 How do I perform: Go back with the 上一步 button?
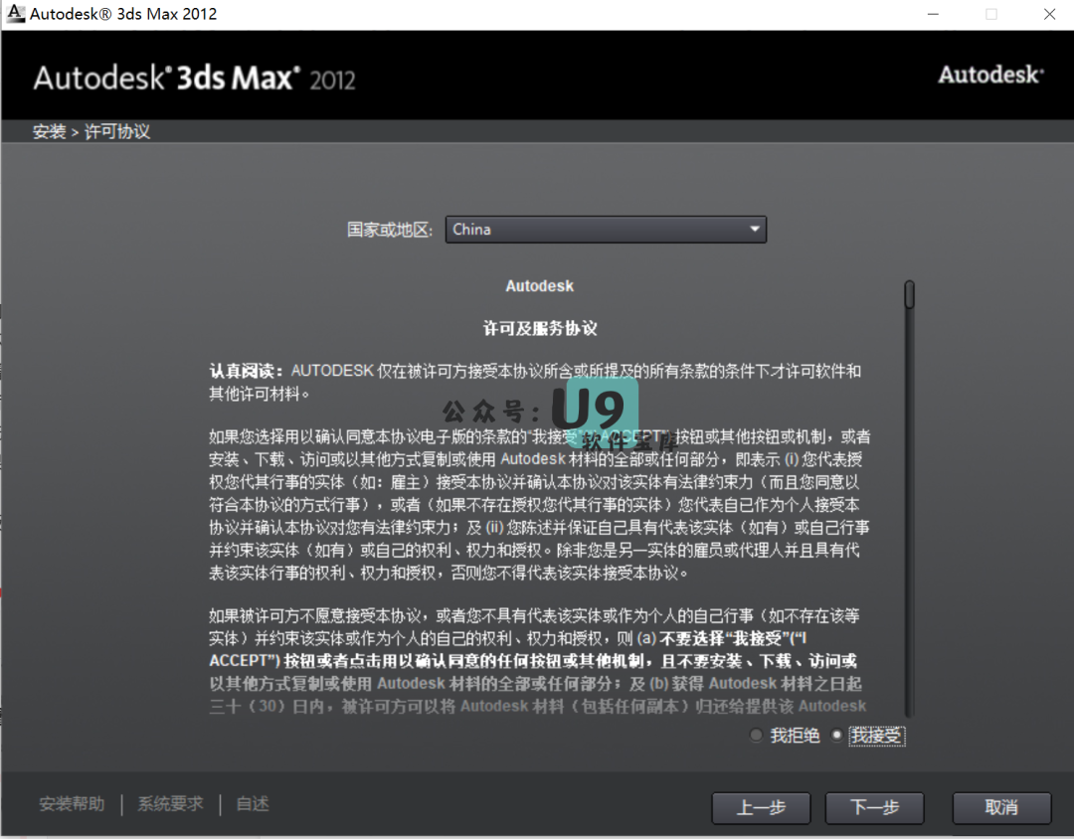pos(761,807)
